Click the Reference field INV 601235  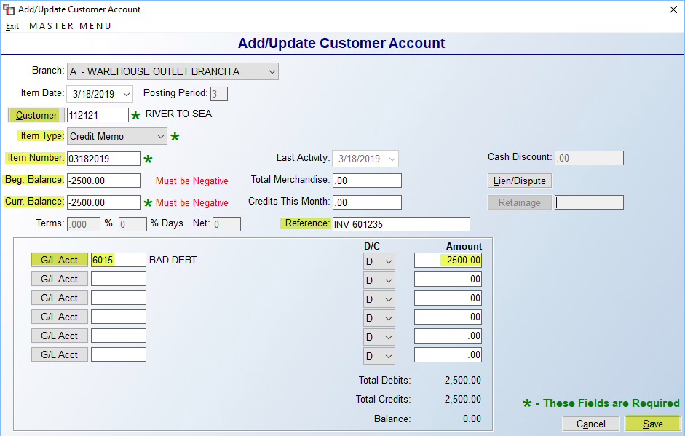point(401,224)
